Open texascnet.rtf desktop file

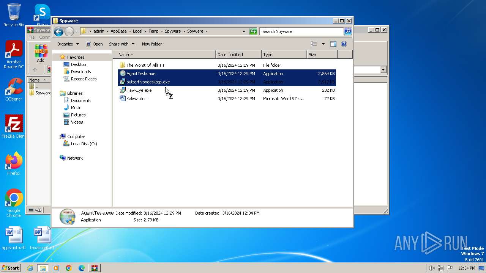pos(42,238)
